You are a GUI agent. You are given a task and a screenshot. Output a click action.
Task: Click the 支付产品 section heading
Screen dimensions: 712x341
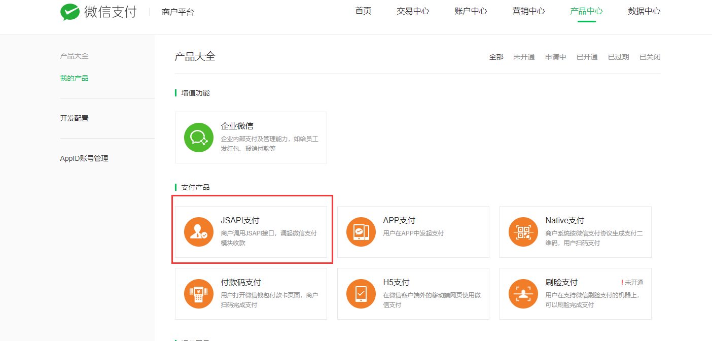click(195, 187)
